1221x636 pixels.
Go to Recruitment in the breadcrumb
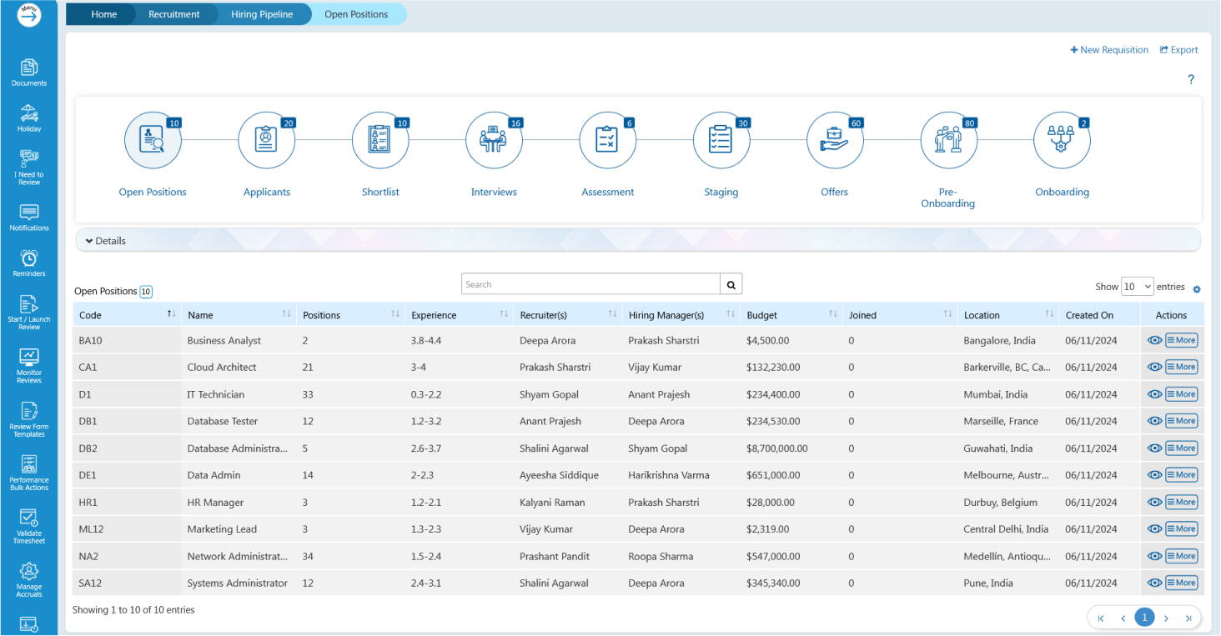click(174, 14)
